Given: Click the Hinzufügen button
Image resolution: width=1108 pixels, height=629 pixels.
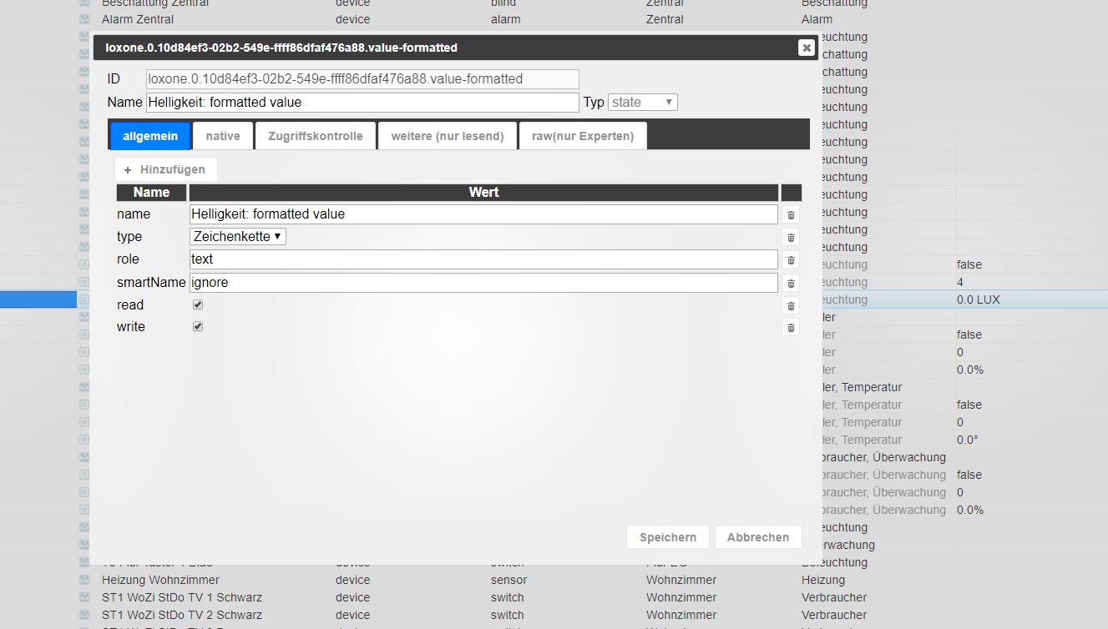Looking at the screenshot, I should point(165,169).
